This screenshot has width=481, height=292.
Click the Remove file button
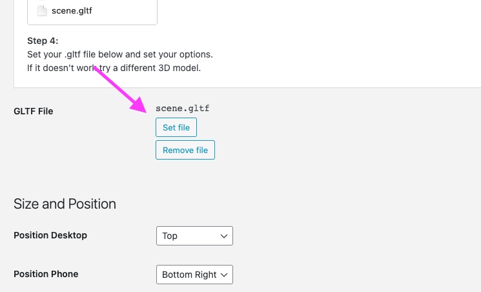click(x=185, y=150)
